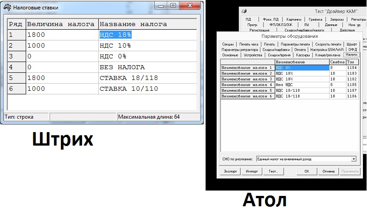Click the Применить button
This screenshot has width=367, height=213.
[350, 171]
